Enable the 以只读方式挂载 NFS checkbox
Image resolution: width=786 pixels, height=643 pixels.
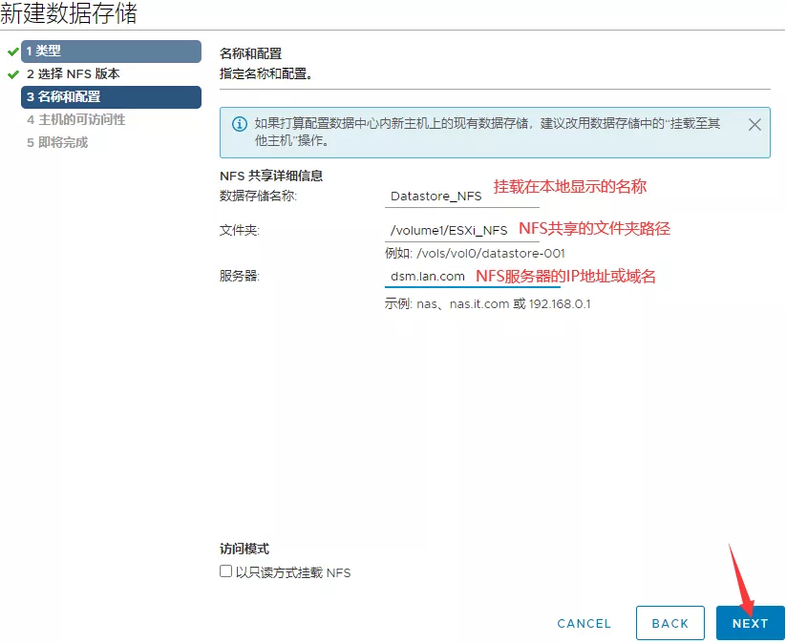[226, 572]
